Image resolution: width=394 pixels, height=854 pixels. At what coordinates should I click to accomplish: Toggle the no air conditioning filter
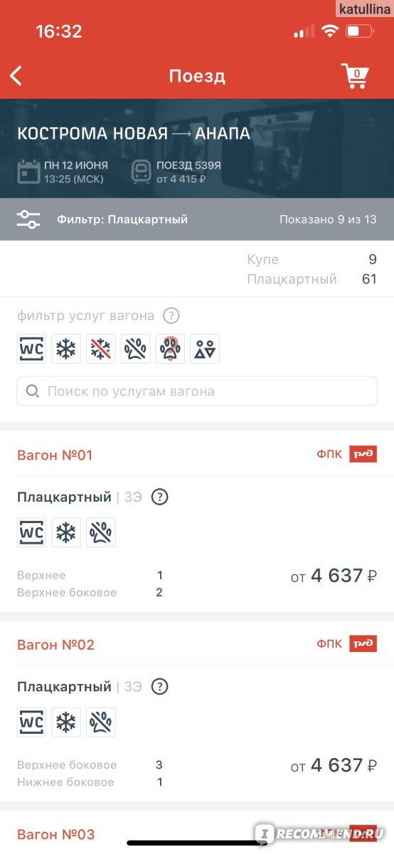point(101,349)
